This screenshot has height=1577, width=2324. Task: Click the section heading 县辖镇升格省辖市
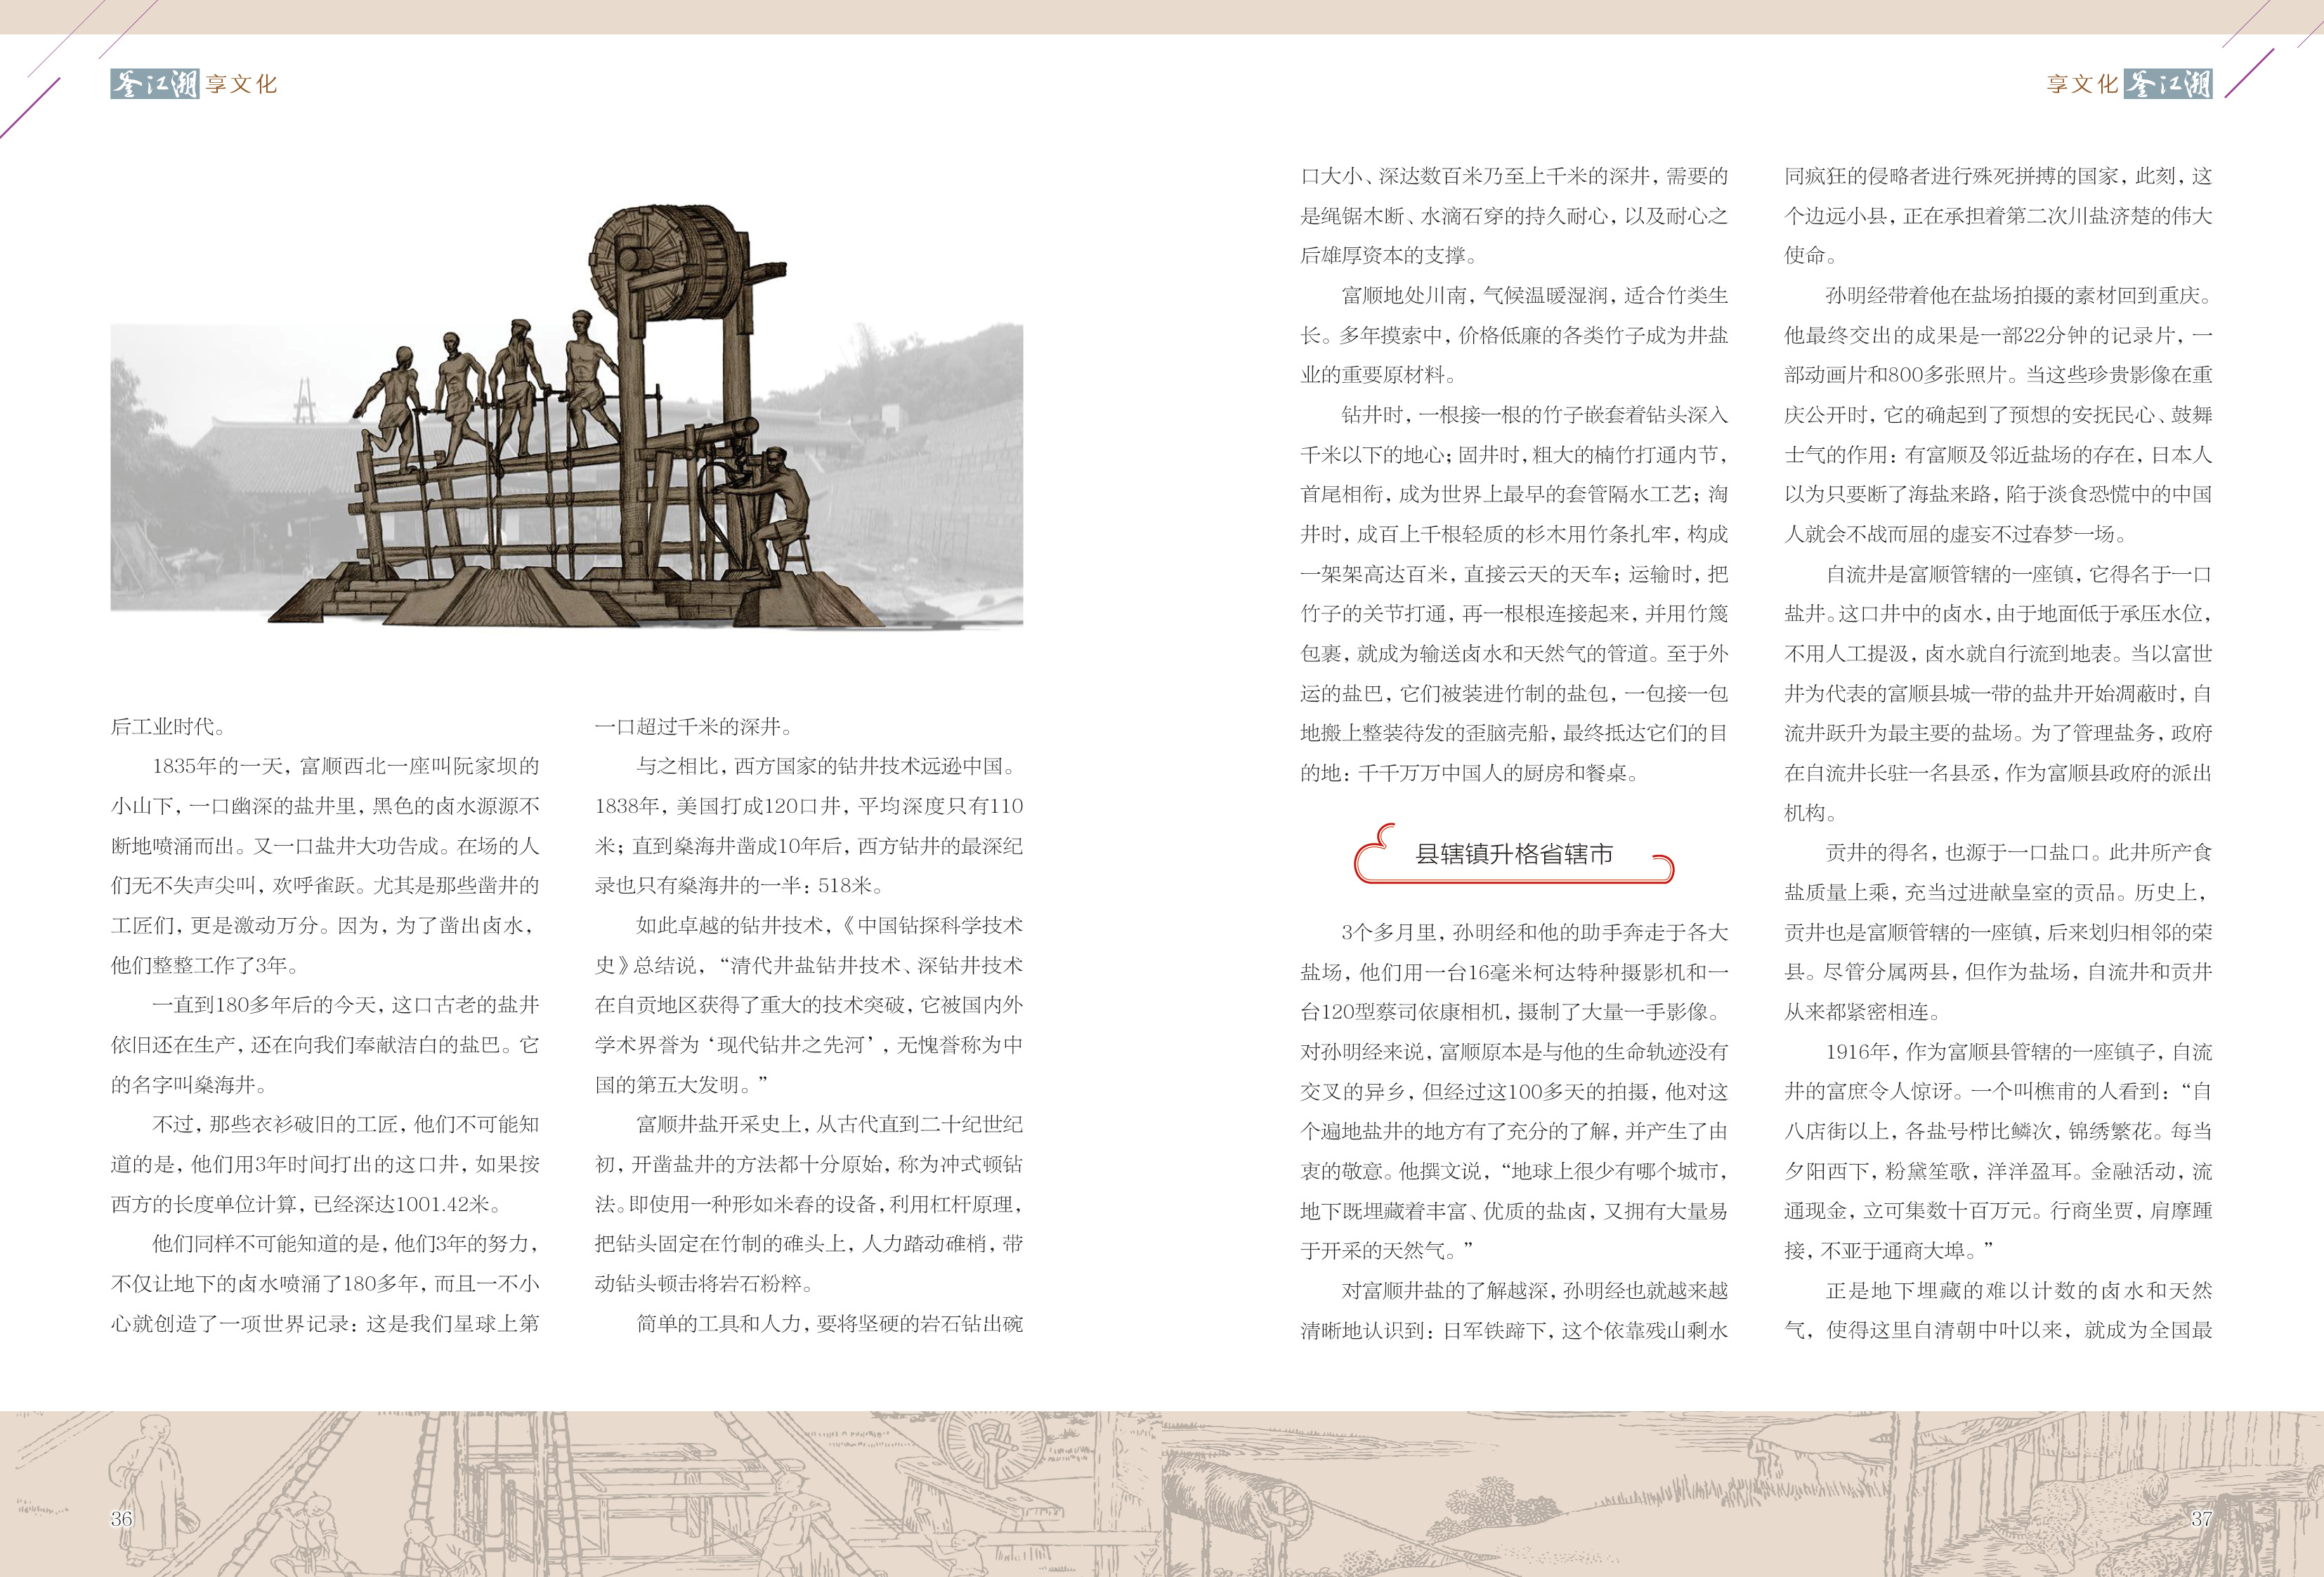coord(1514,854)
